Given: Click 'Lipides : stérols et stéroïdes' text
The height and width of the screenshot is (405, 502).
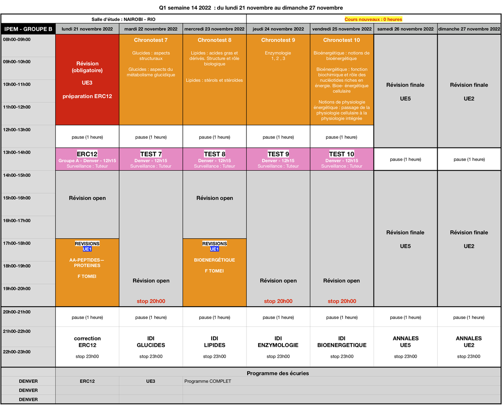Looking at the screenshot, I should pos(215,80).
